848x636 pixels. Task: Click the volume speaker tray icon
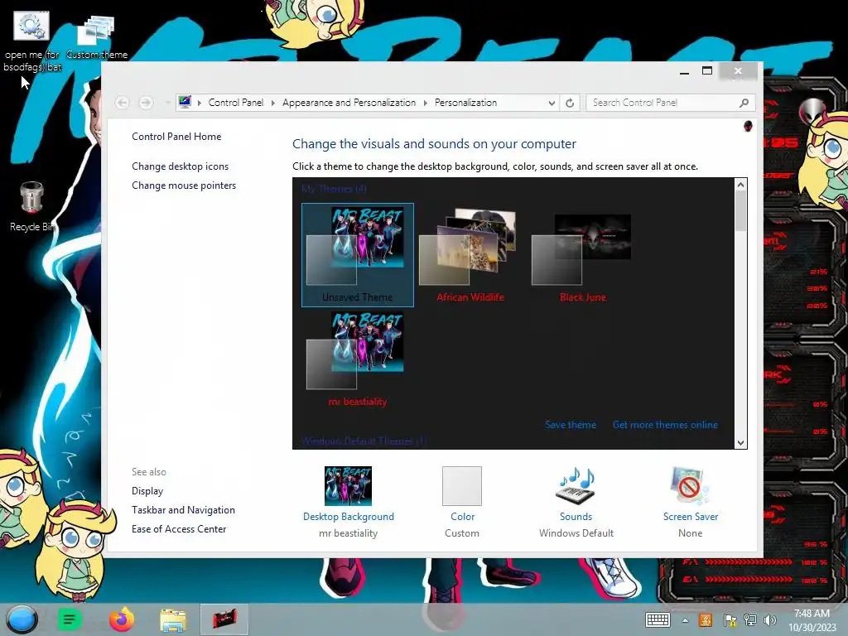(x=770, y=620)
